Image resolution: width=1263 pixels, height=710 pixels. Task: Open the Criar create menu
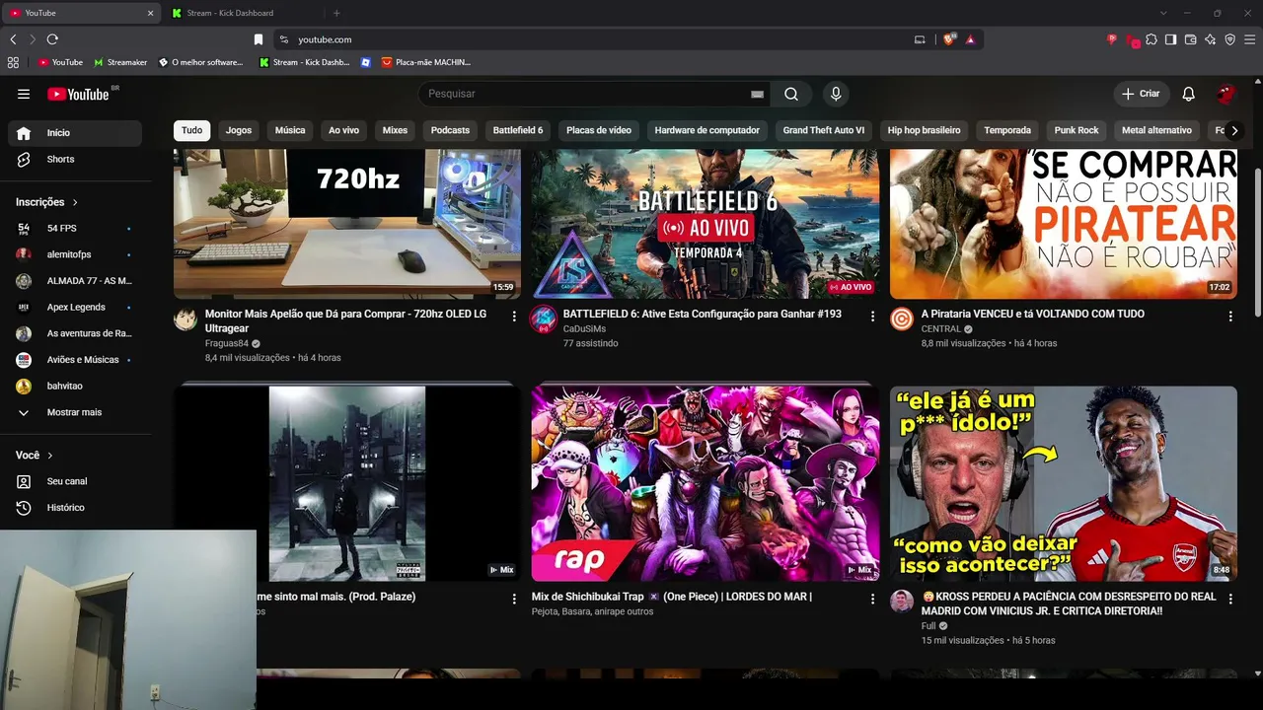1142,94
